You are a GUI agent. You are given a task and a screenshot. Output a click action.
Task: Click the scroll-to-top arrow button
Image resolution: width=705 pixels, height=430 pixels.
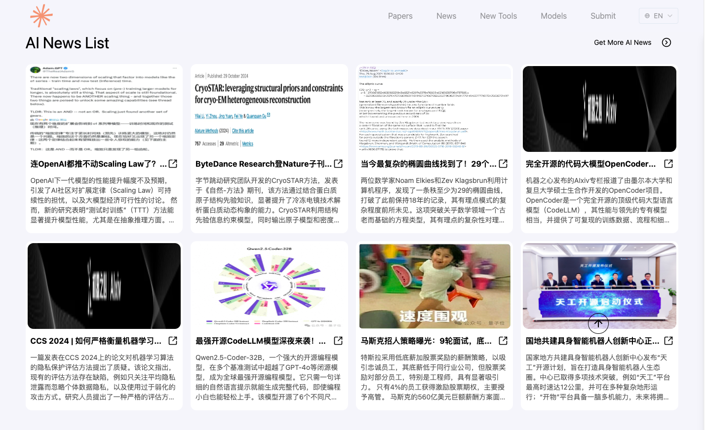pyautogui.click(x=598, y=323)
